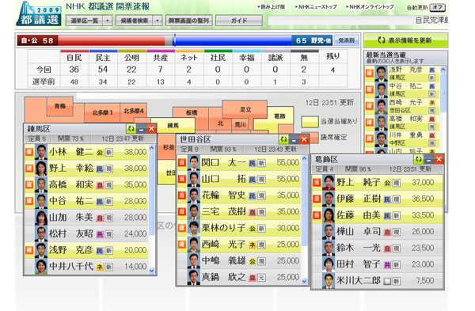The image size is (475, 311).
Task: Click the 元 status badge beside 真鍋 欣之
Action: pos(261,278)
